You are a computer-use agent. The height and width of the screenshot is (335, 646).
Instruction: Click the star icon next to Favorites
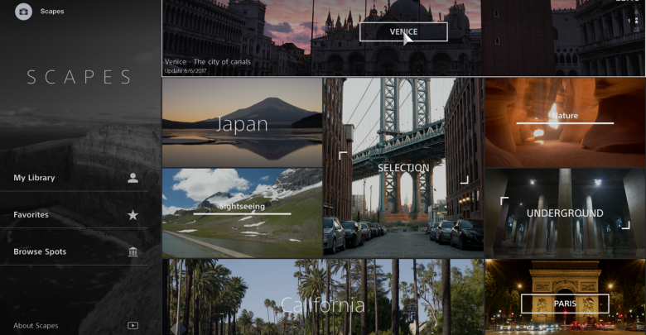pyautogui.click(x=133, y=215)
